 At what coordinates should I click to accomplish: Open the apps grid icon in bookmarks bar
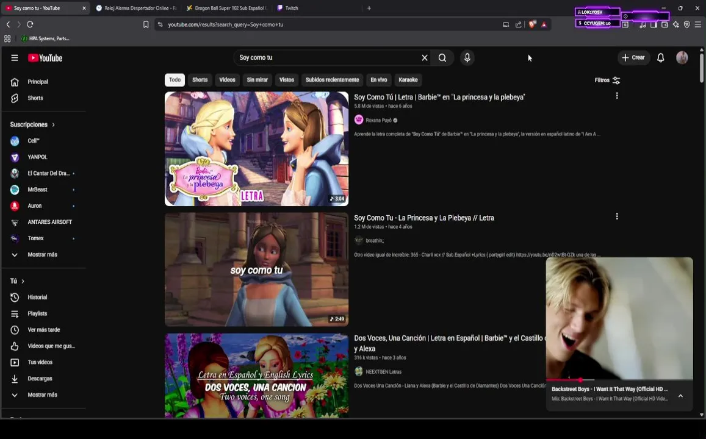[x=7, y=38]
